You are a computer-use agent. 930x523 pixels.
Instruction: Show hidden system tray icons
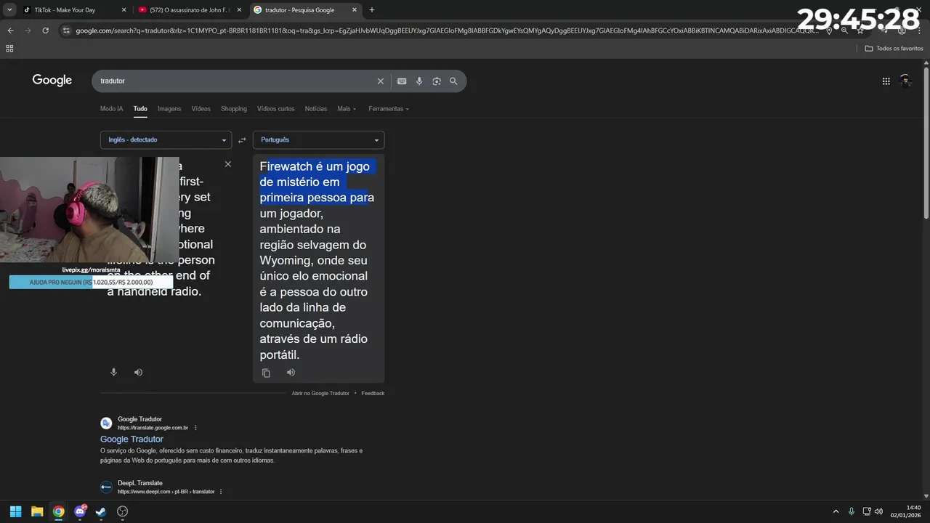tap(836, 511)
